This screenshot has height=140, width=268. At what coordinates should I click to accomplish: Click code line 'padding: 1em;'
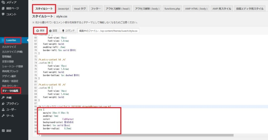[x=51, y=116]
